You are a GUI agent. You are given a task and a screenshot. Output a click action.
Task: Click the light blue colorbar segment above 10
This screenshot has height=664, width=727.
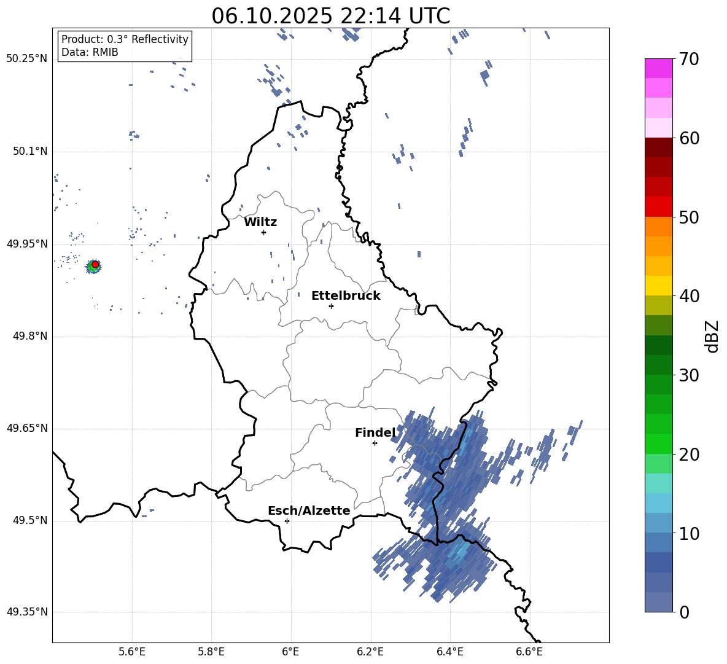(658, 523)
